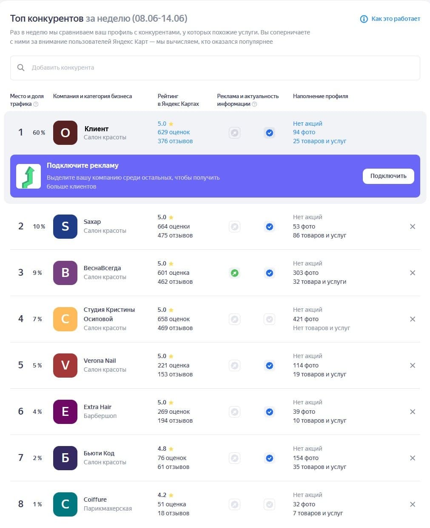Click the green arrow ad banner icon

point(28,176)
